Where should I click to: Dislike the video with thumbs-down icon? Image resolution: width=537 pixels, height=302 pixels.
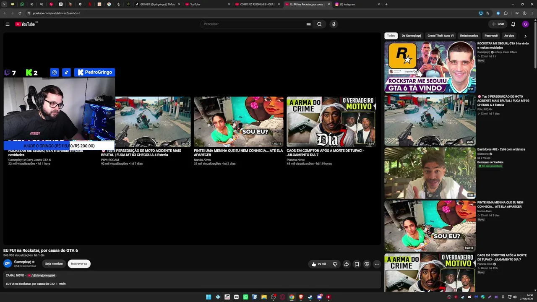click(x=335, y=264)
